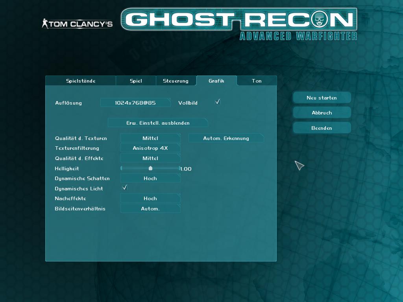This screenshot has width=403, height=302.
Task: Disable the Dynamisches Licht checkbox
Action: pyautogui.click(x=125, y=188)
